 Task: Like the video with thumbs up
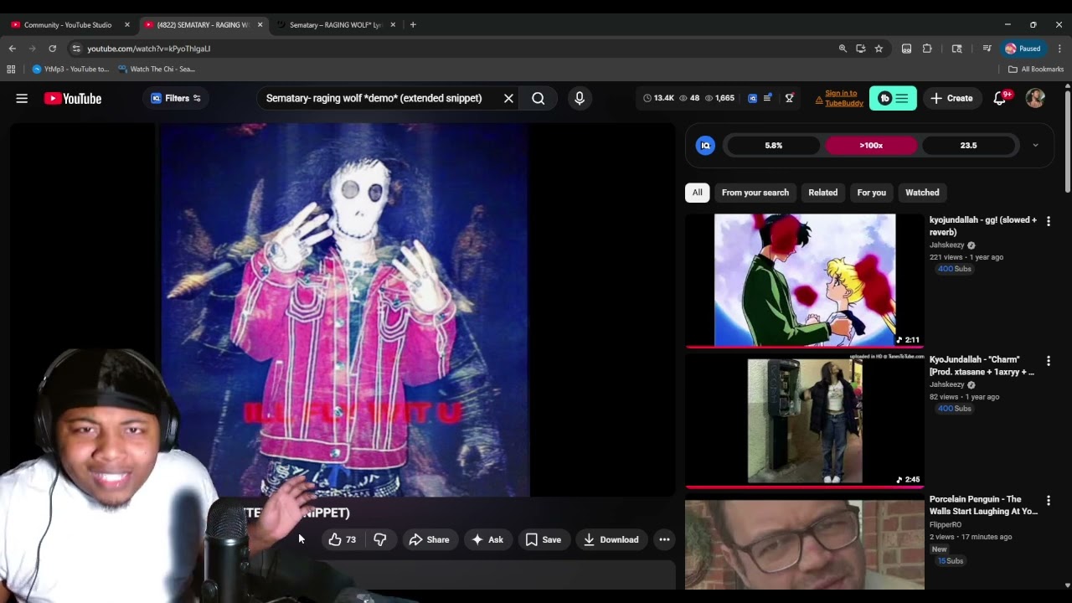coord(343,539)
